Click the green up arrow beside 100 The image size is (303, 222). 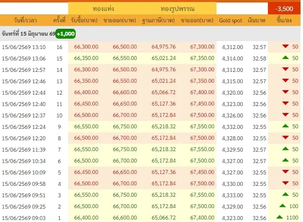[283, 206]
